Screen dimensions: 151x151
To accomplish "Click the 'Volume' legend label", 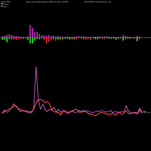I will pyautogui.click(x=6, y=4).
